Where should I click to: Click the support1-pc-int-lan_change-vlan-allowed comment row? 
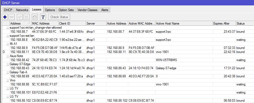128,28
